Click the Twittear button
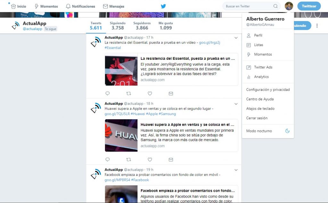 (x=309, y=6)
